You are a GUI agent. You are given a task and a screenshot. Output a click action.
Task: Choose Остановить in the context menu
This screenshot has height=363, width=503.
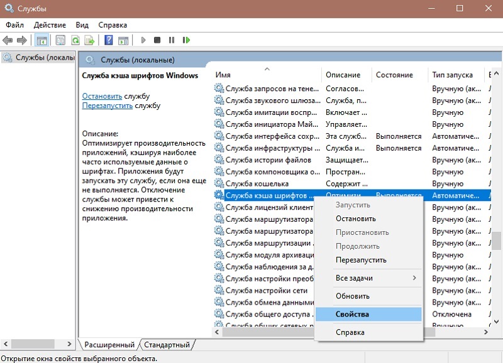[x=368, y=219]
